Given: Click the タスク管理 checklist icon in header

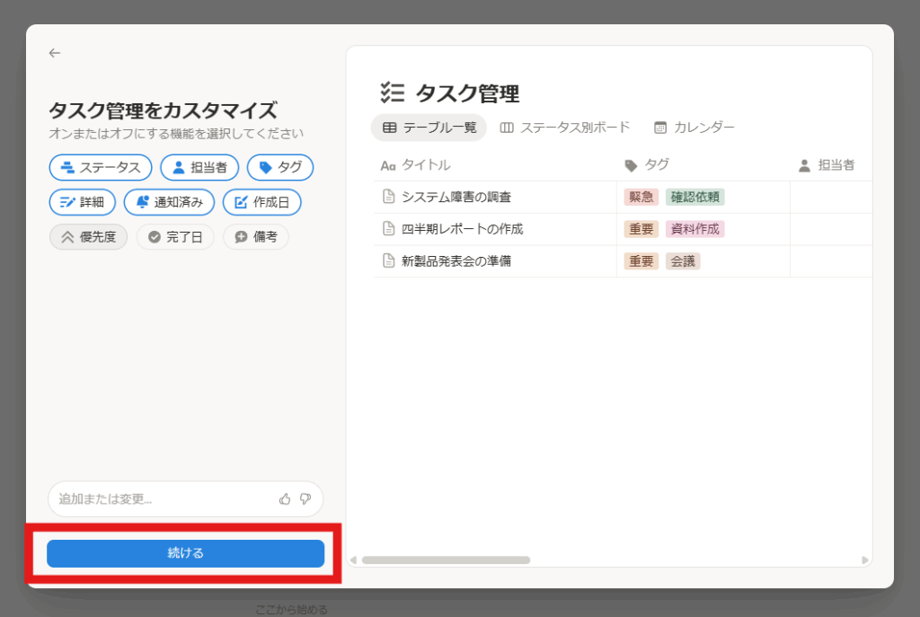Looking at the screenshot, I should pyautogui.click(x=393, y=93).
